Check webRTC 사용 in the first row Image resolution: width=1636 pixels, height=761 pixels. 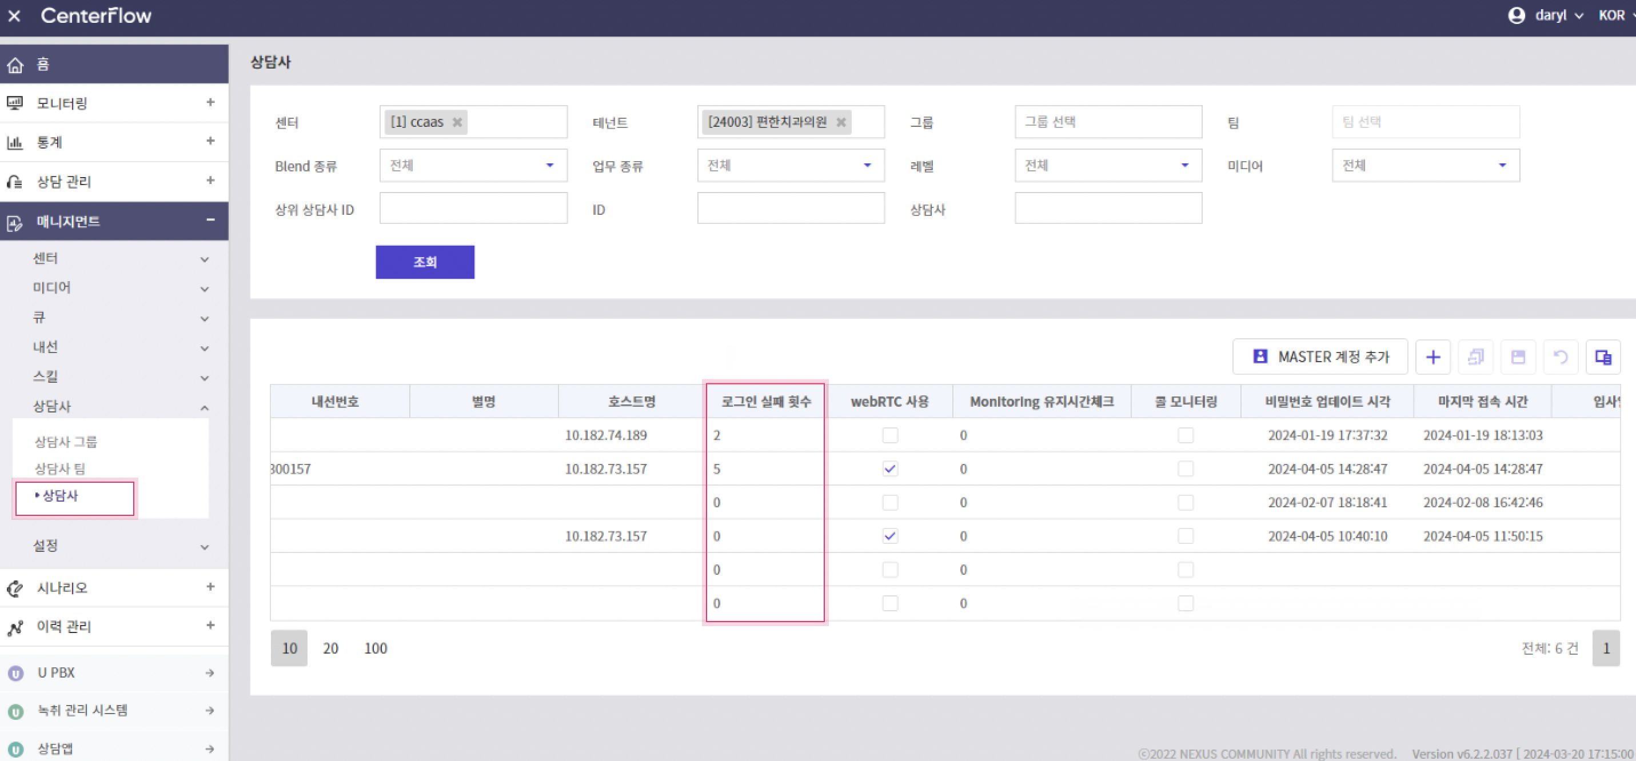click(x=890, y=435)
